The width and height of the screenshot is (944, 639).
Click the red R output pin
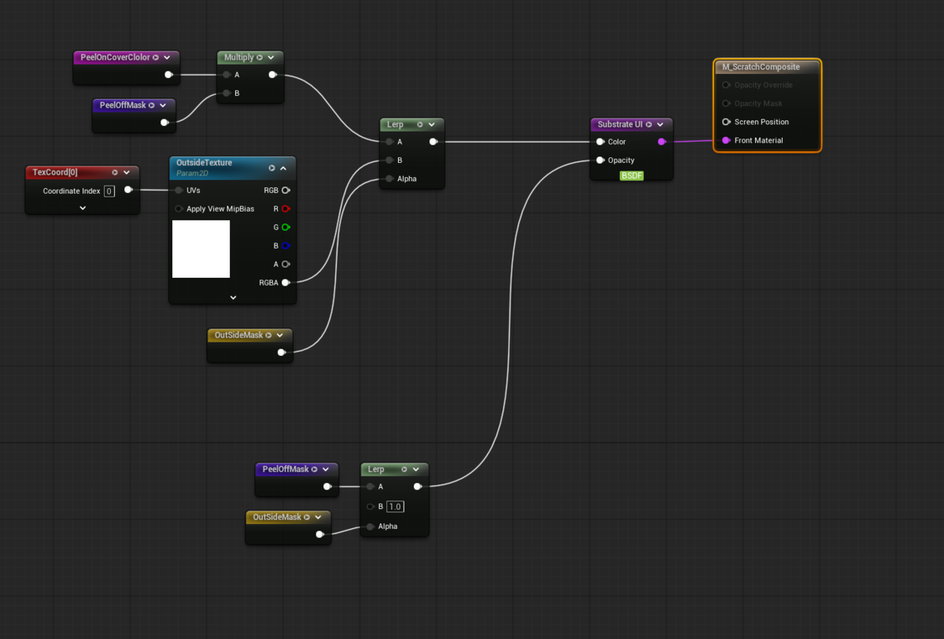click(286, 209)
